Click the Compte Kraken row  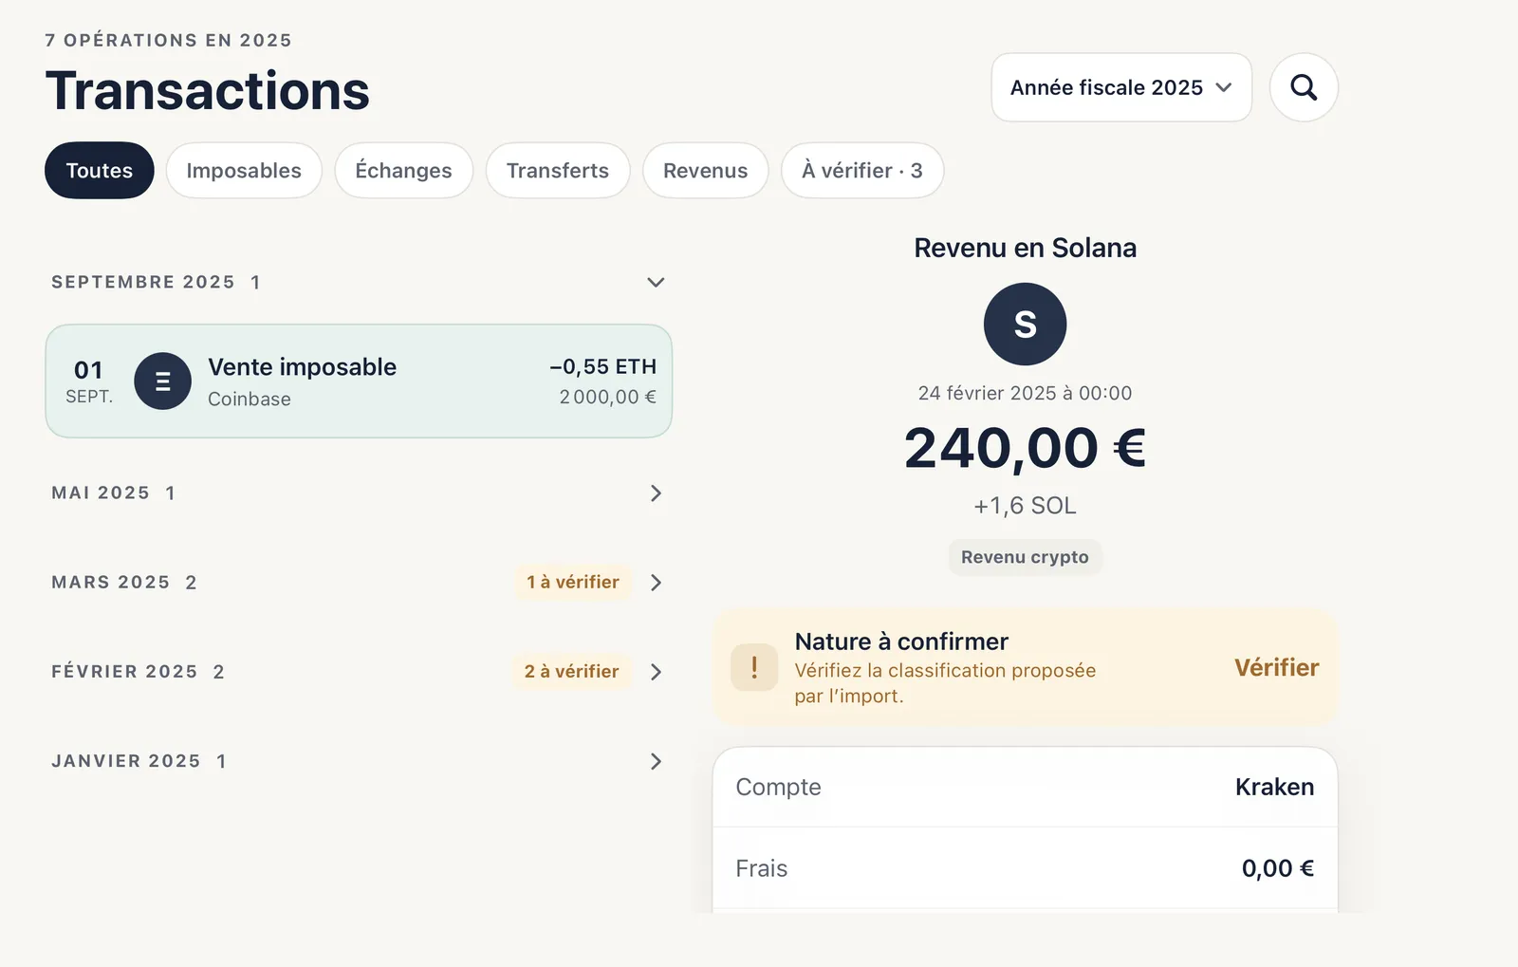tap(1025, 787)
